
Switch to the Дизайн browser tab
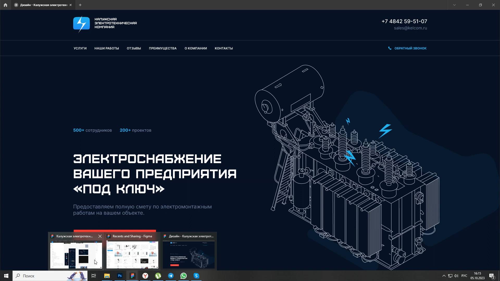tap(42, 5)
